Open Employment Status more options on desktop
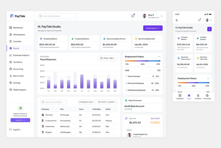Image resolution: width=221 pixels, height=148 pixels. (x=159, y=56)
